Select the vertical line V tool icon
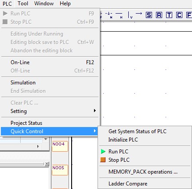 click(x=130, y=15)
